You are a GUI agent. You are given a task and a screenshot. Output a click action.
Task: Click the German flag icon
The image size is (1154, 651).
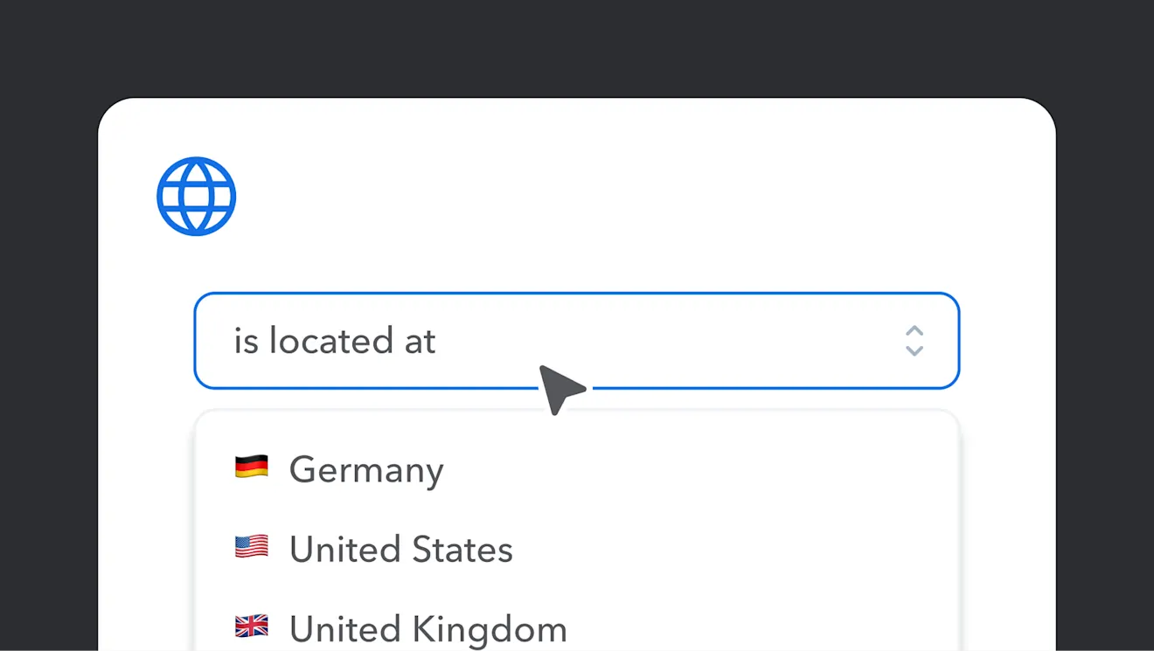pyautogui.click(x=252, y=467)
